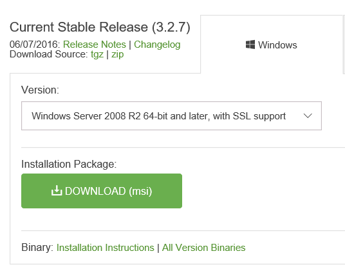
Task: View the Changelog link
Action: click(x=157, y=45)
